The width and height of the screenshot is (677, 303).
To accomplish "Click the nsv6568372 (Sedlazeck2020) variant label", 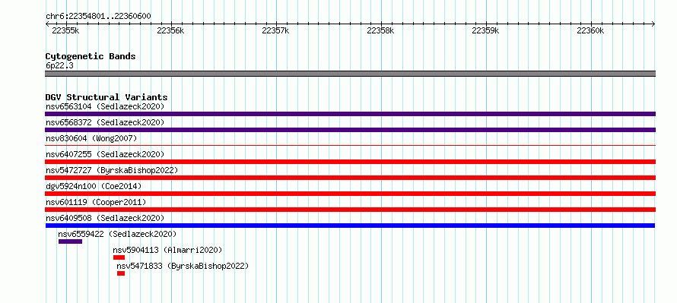I will (105, 122).
